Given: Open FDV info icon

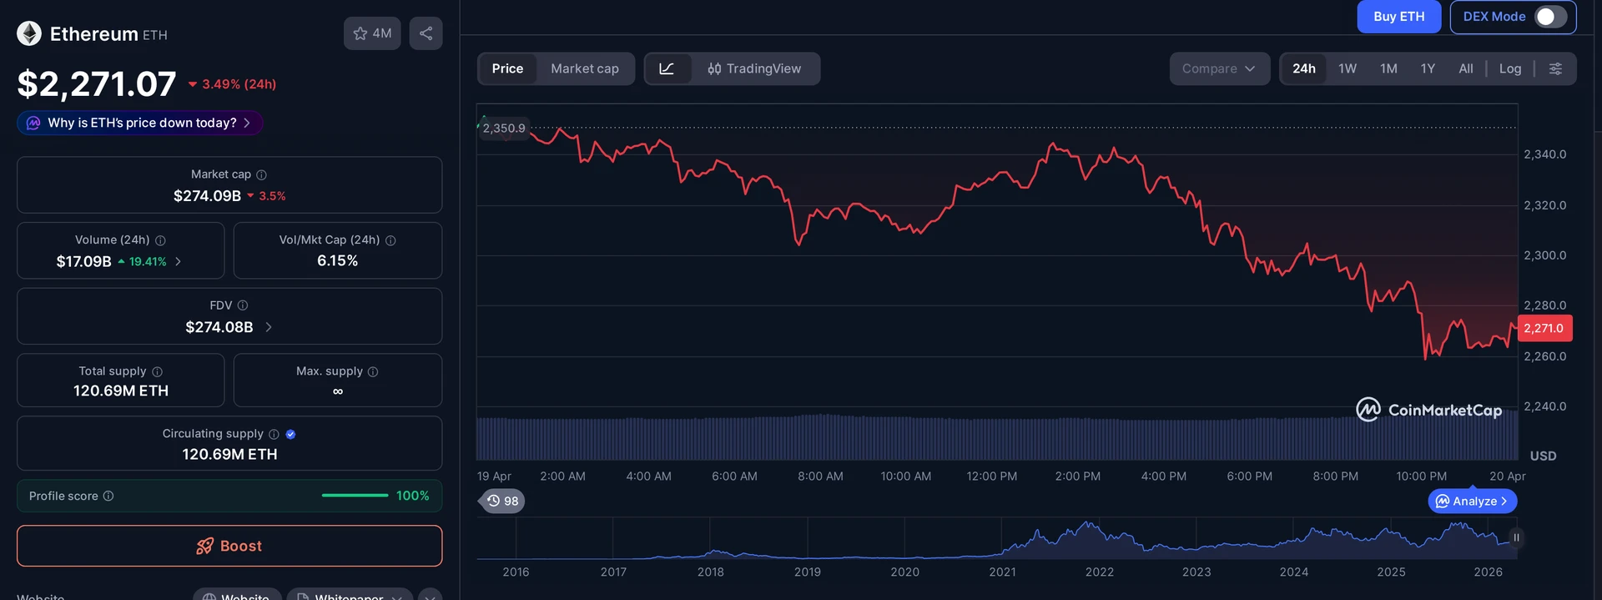Looking at the screenshot, I should coord(243,305).
